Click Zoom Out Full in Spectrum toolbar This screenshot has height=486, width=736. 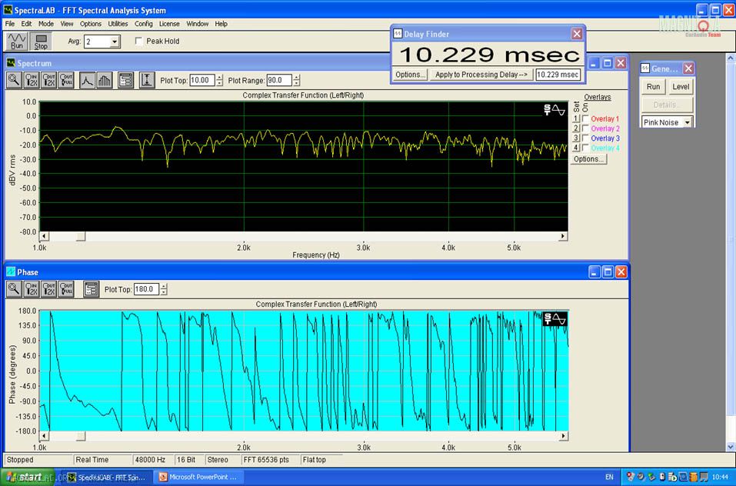(66, 80)
